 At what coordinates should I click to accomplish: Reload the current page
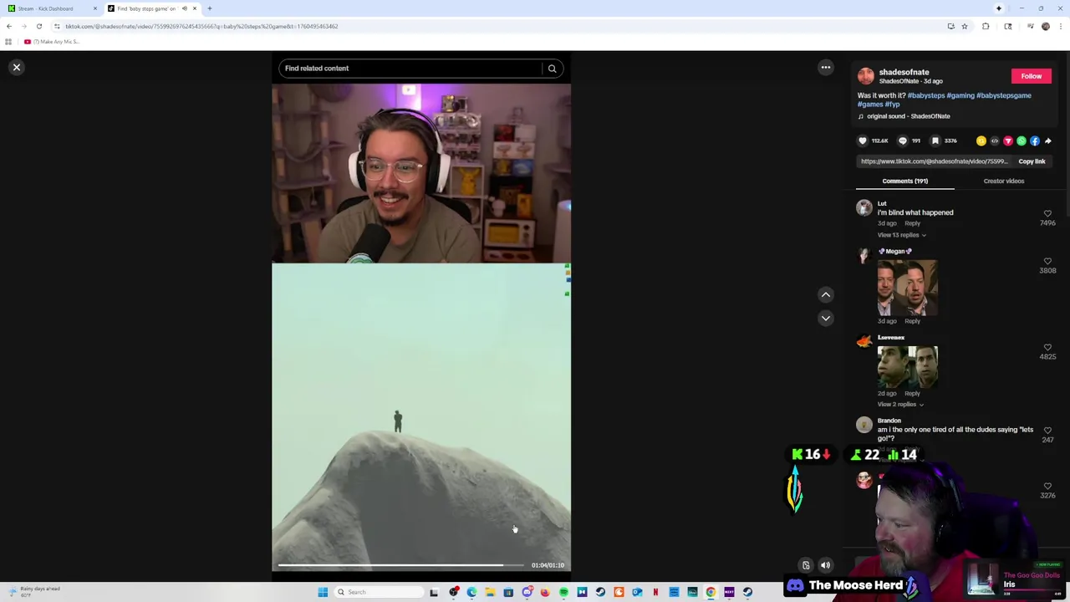tap(38, 26)
